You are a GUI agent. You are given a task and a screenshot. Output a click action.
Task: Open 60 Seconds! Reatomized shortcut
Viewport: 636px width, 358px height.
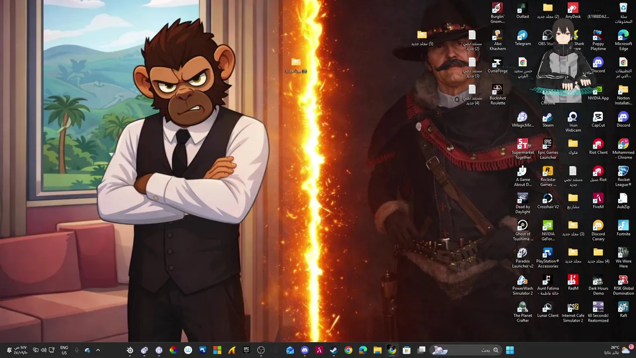(x=598, y=313)
